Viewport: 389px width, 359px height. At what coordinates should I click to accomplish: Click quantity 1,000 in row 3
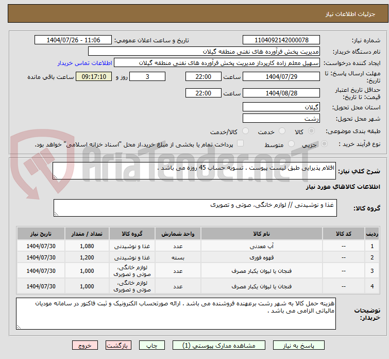pos(87,271)
